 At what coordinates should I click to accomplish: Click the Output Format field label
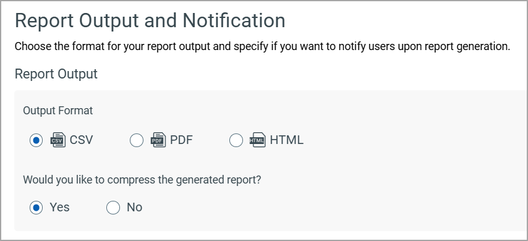(x=58, y=111)
